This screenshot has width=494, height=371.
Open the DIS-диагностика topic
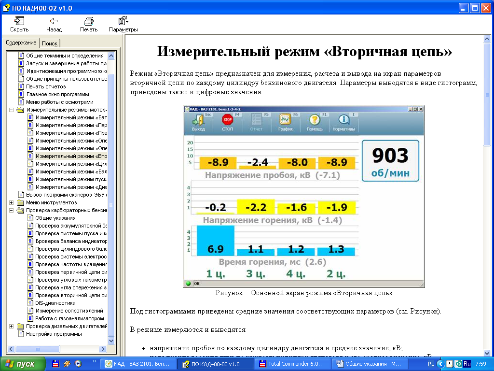pos(55,303)
